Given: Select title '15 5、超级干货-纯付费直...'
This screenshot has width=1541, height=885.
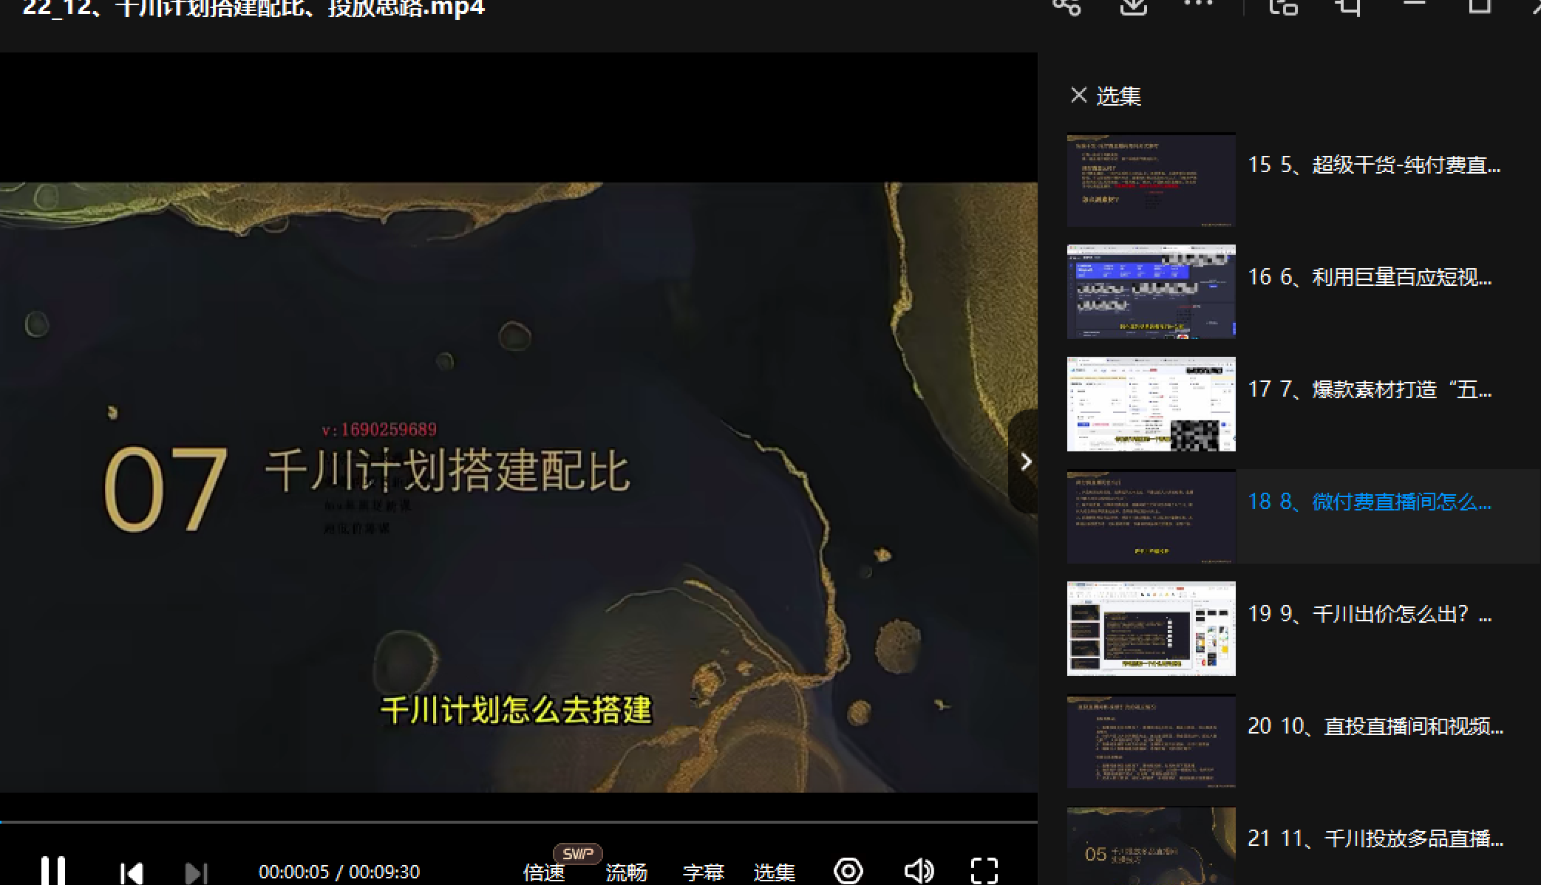Looking at the screenshot, I should pyautogui.click(x=1374, y=165).
